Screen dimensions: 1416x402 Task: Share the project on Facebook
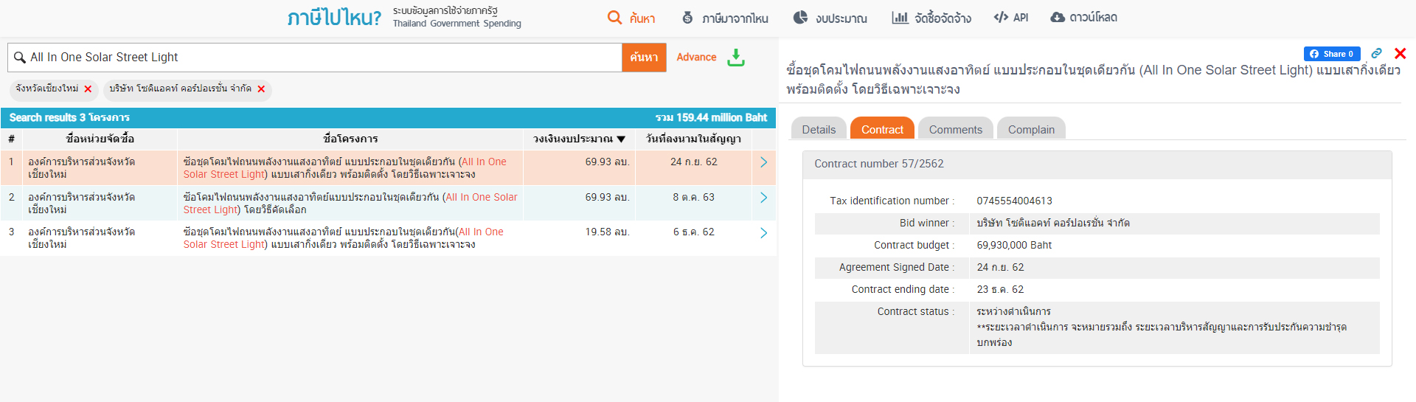pyautogui.click(x=1331, y=54)
